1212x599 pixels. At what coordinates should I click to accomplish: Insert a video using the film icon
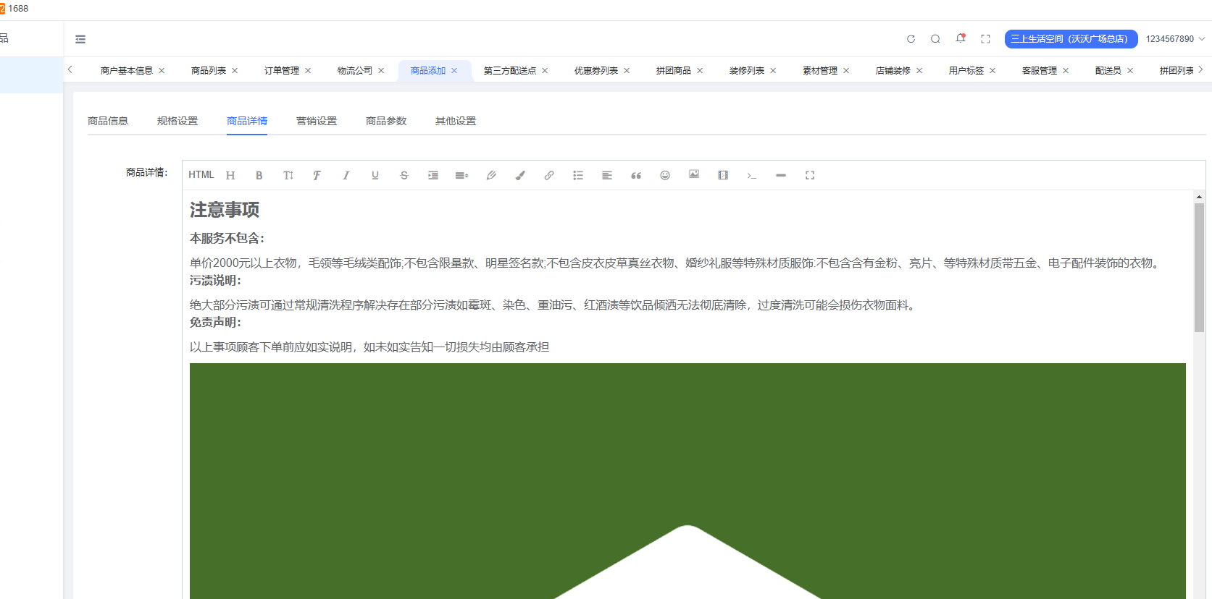pos(722,175)
